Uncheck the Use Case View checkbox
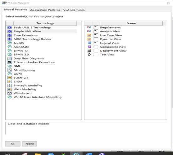Viewport: 173px width, 155px height. (96, 35)
